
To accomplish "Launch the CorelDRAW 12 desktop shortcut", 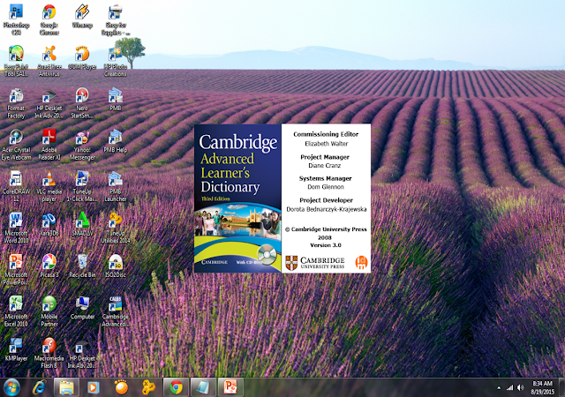I will pos(16,187).
